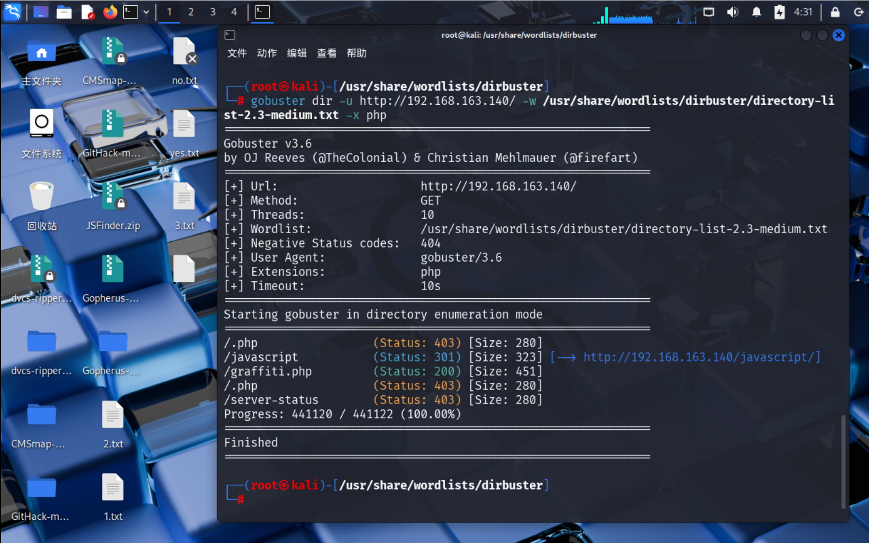Select the GitHack-m... zip archive icon
The image size is (869, 543).
click(113, 134)
